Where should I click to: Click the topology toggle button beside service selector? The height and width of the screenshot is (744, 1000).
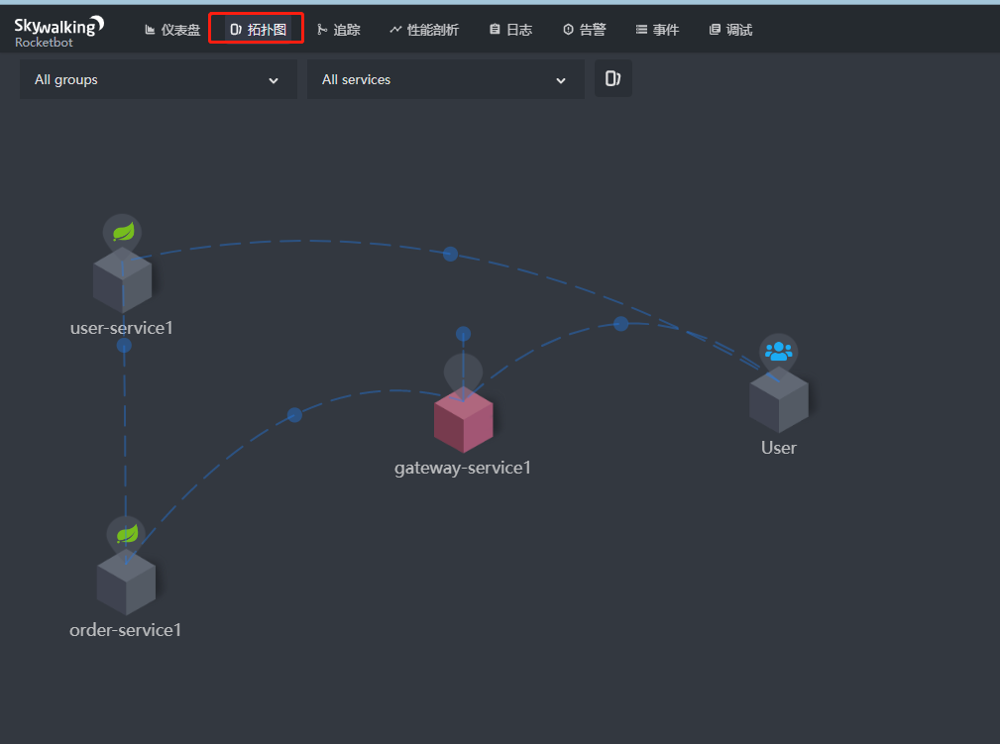[x=612, y=79]
